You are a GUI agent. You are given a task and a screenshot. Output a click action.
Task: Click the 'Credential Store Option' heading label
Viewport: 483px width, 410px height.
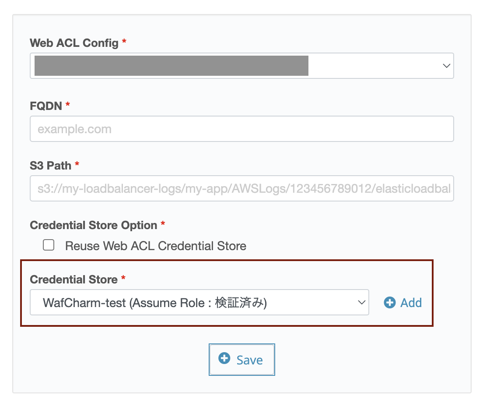point(93,225)
